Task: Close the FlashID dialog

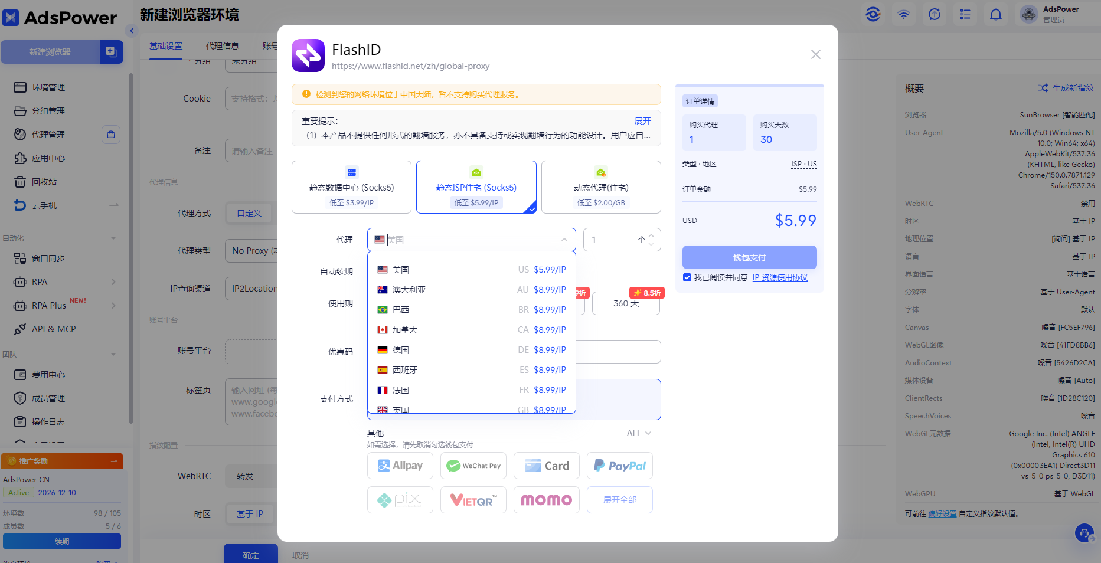Action: [x=815, y=54]
